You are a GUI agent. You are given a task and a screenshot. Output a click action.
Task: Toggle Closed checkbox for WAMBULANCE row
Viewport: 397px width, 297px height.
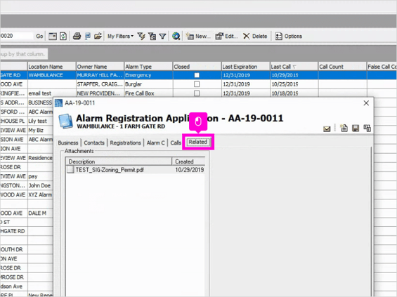click(197, 75)
